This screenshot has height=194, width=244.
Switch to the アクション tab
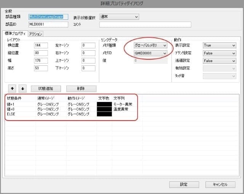point(35,34)
